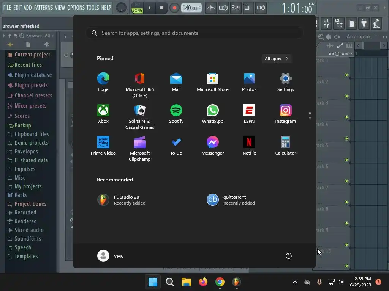Open the Browser All filter dropdown

click(38, 36)
